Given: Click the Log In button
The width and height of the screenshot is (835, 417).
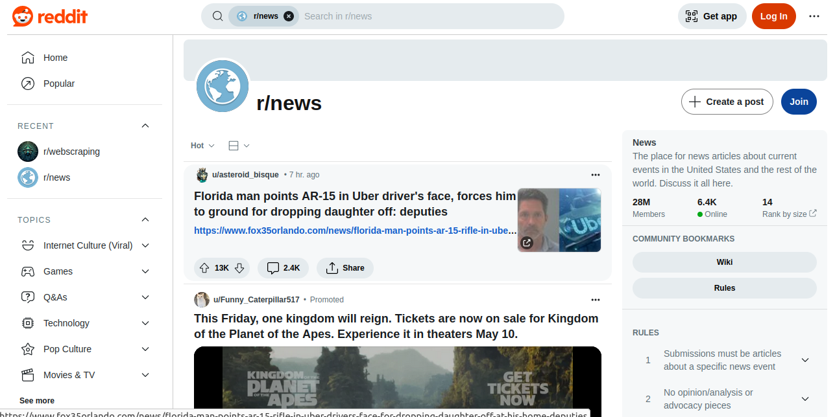Looking at the screenshot, I should point(774,16).
